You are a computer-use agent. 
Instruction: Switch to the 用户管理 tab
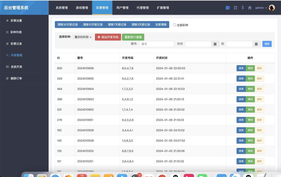point(122,8)
